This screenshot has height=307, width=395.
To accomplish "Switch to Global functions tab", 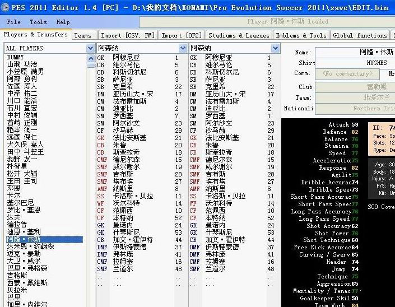I will [360, 35].
